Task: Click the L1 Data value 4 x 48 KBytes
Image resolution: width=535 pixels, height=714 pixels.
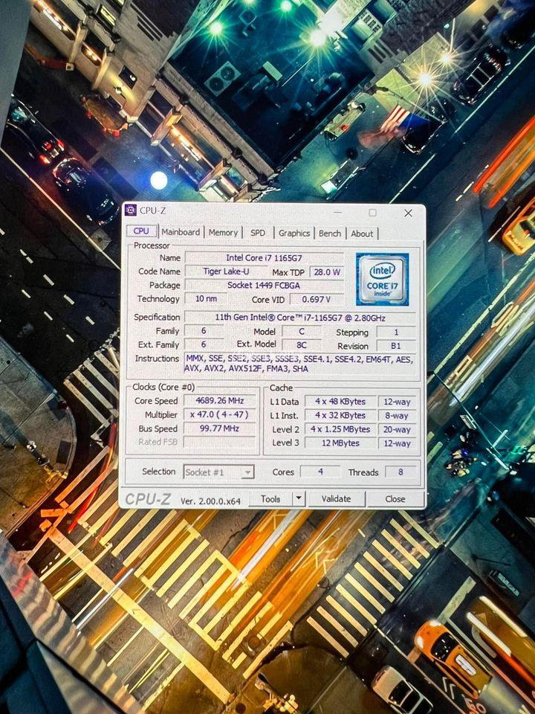Action: click(341, 401)
